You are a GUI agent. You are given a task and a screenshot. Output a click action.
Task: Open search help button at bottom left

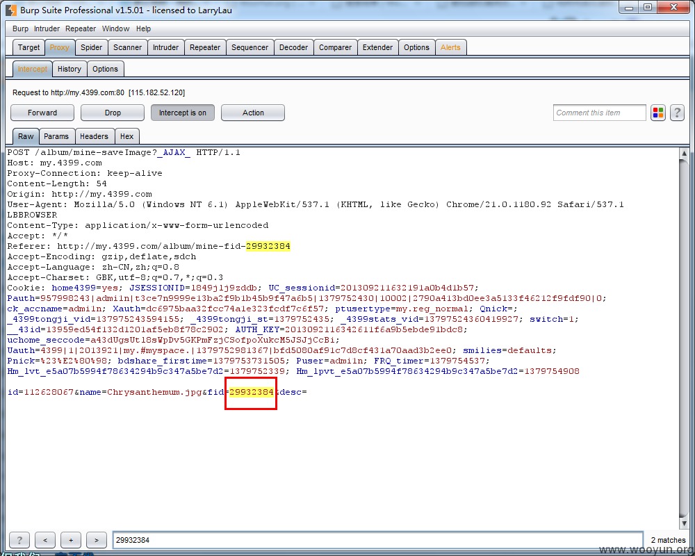pos(19,540)
